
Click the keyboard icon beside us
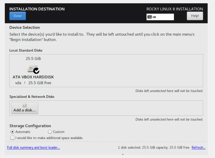click(149, 17)
